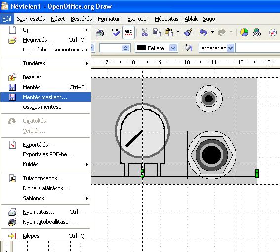This screenshot has width=280, height=252.
Task: Open the Fekete line color dropdown
Action: [173, 48]
